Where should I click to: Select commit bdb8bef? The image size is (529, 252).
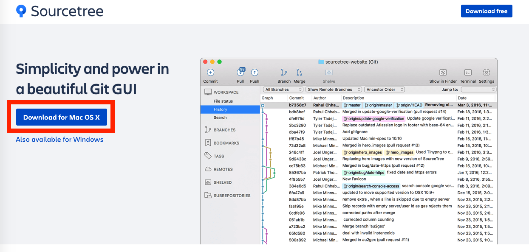pyautogui.click(x=379, y=112)
